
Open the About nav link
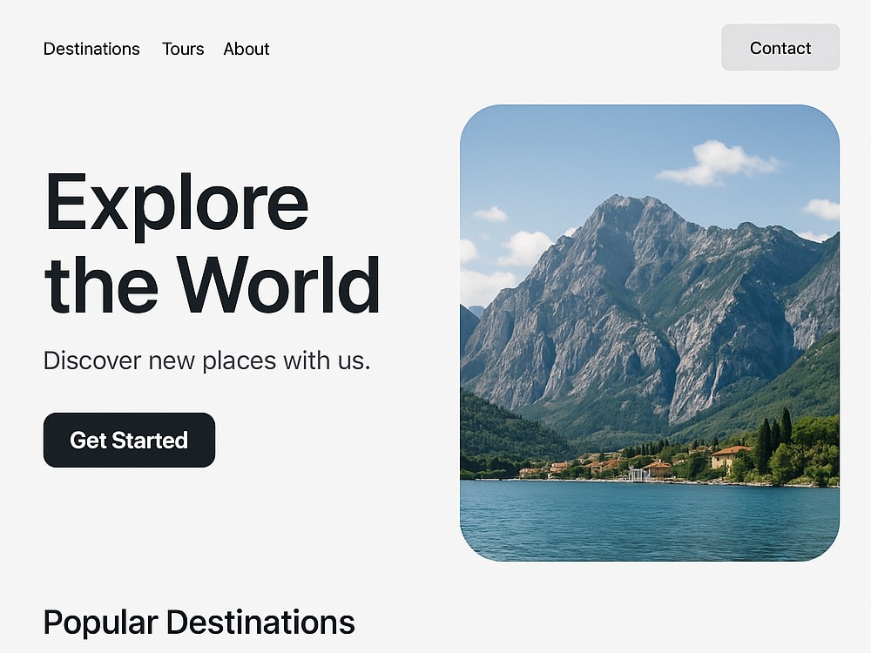coord(246,49)
